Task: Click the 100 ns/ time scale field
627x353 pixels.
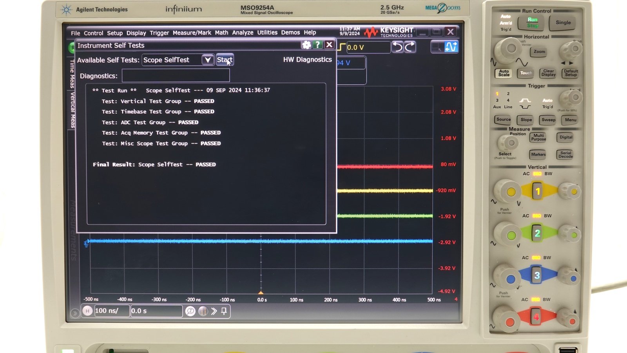Action: pyautogui.click(x=112, y=311)
